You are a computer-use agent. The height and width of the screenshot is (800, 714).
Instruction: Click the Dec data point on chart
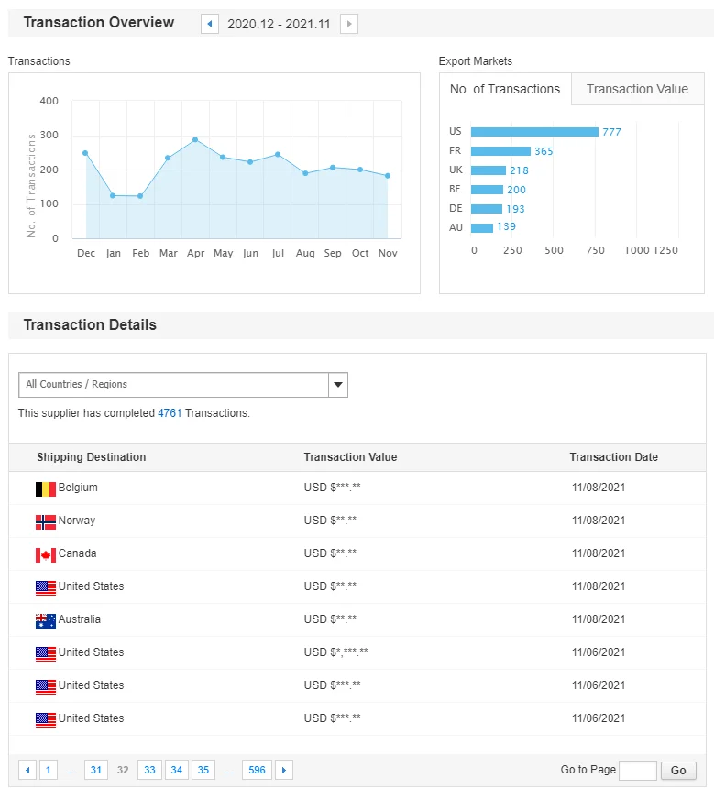[x=85, y=153]
